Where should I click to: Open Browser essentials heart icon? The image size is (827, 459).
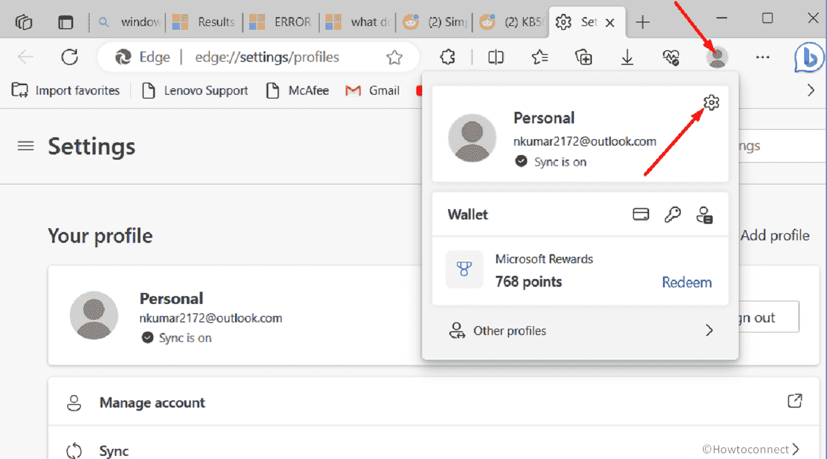671,58
